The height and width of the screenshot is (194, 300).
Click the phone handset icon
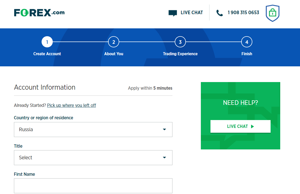pos(219,13)
